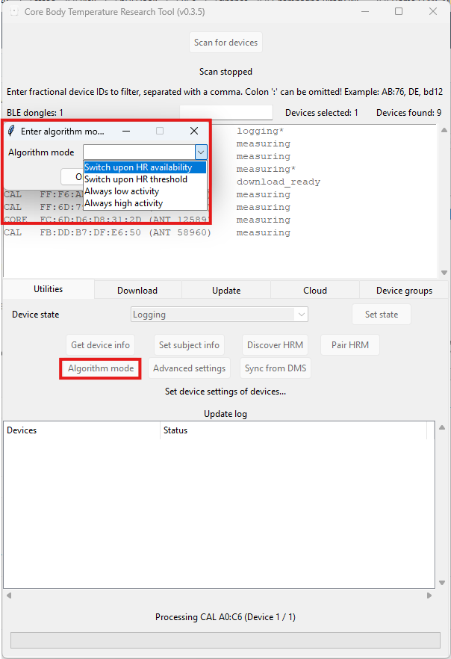Click update log scroll right arrow
Viewport: 451px width, 659px height.
tap(429, 595)
